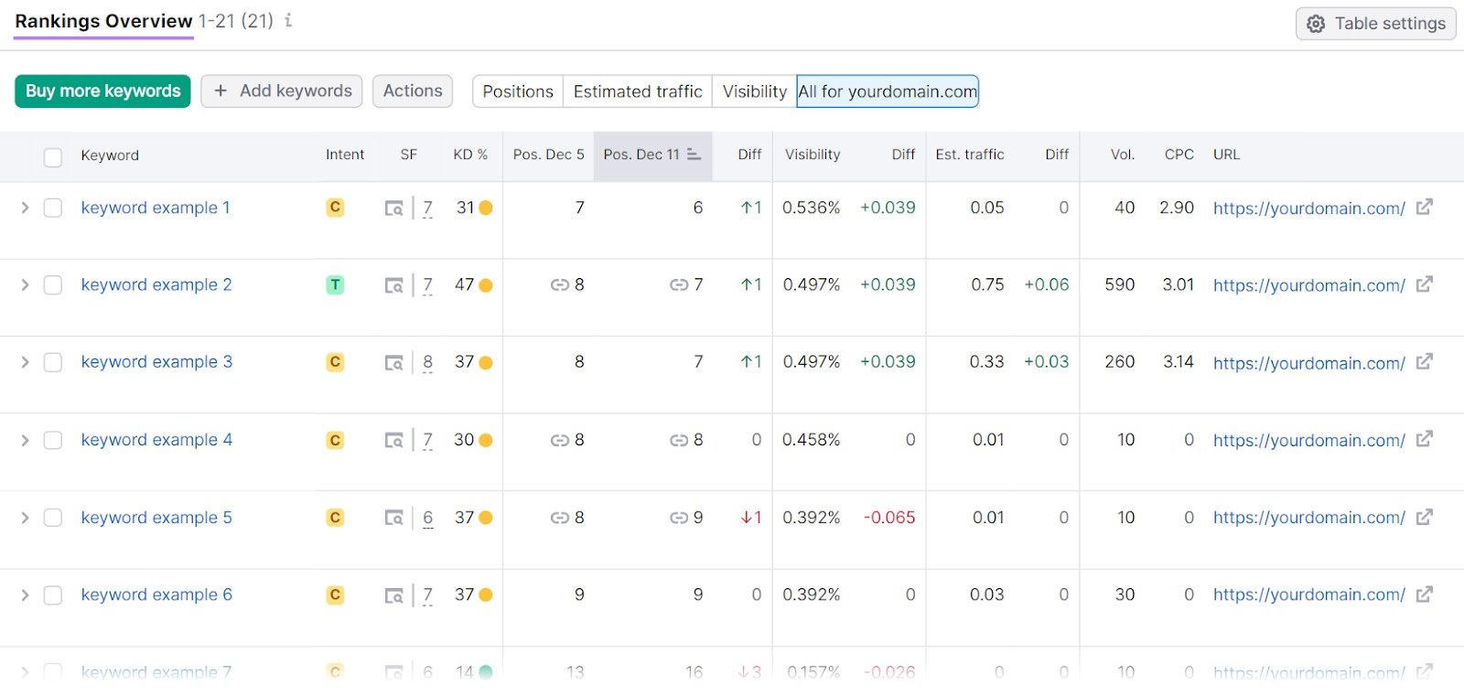1464x696 pixels.
Task: Click Add keywords button
Action: (x=282, y=91)
